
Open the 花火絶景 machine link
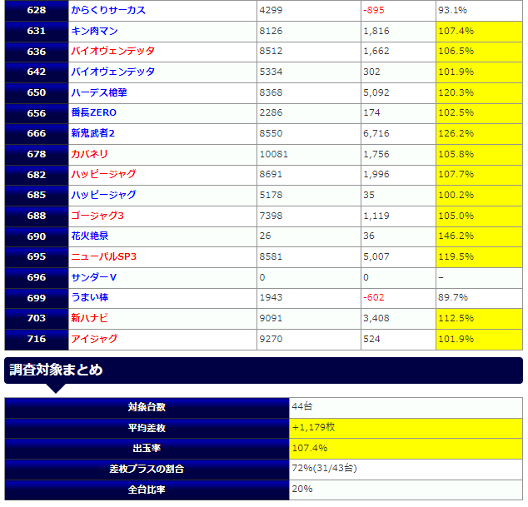coord(90,236)
